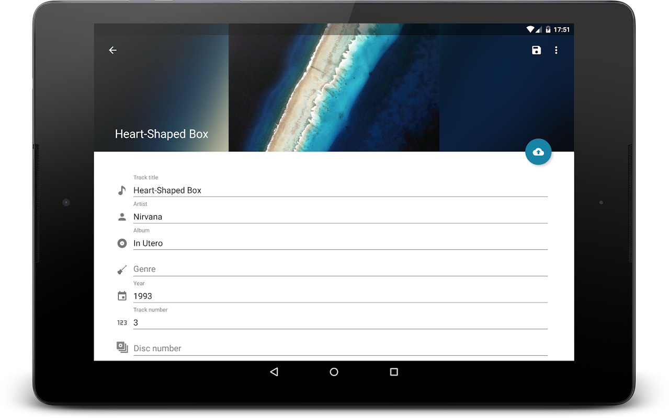Focus the empty Disc number field

pos(341,349)
